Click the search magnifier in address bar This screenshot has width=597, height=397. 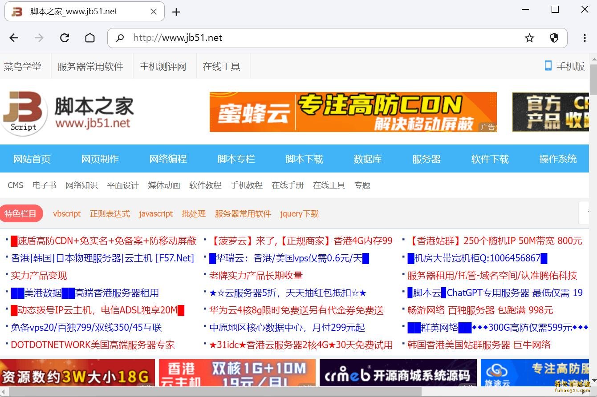[x=120, y=38]
